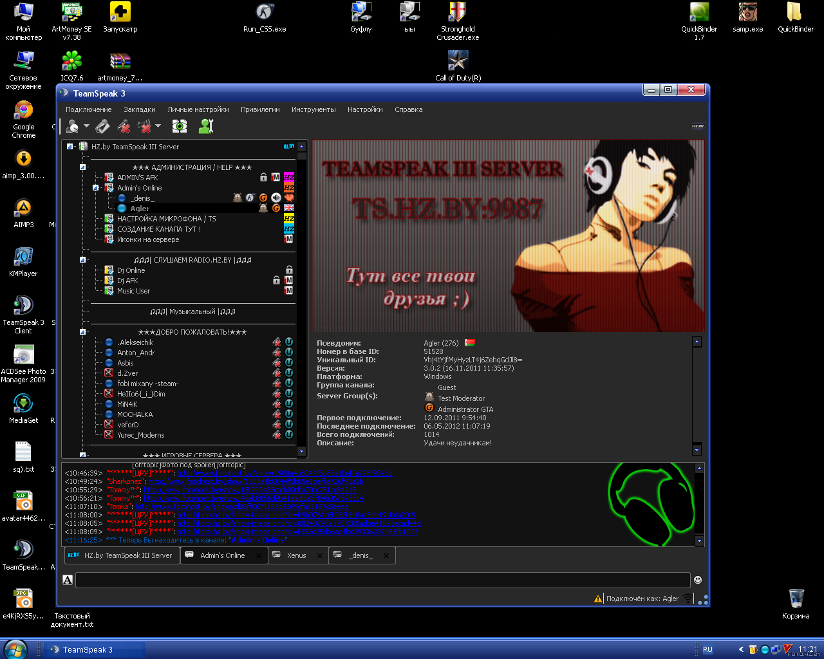824x659 pixels.
Task: Click into the chat message input field
Action: pos(383,580)
